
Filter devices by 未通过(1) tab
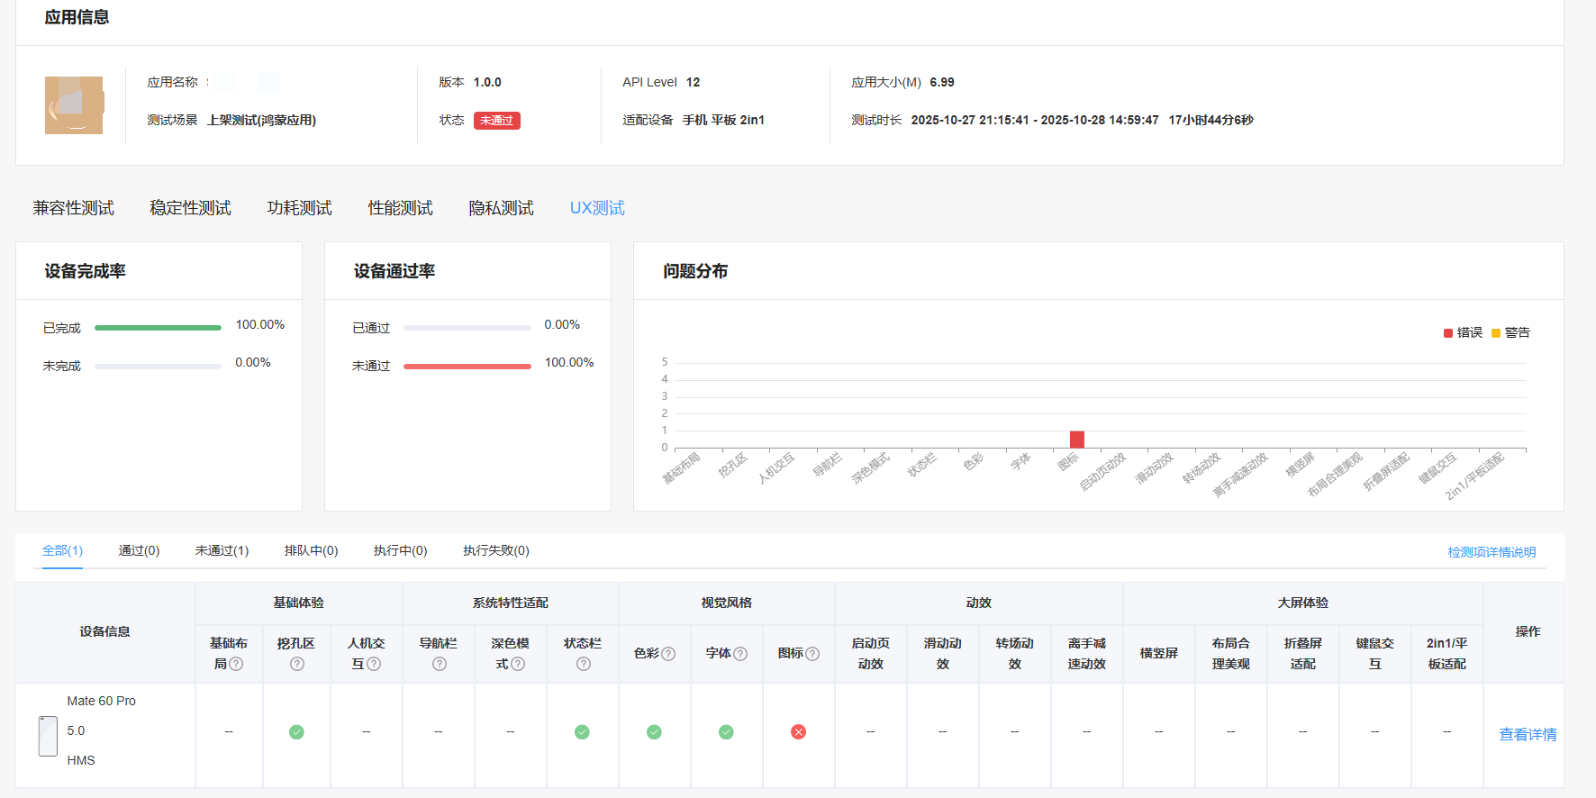click(x=222, y=550)
